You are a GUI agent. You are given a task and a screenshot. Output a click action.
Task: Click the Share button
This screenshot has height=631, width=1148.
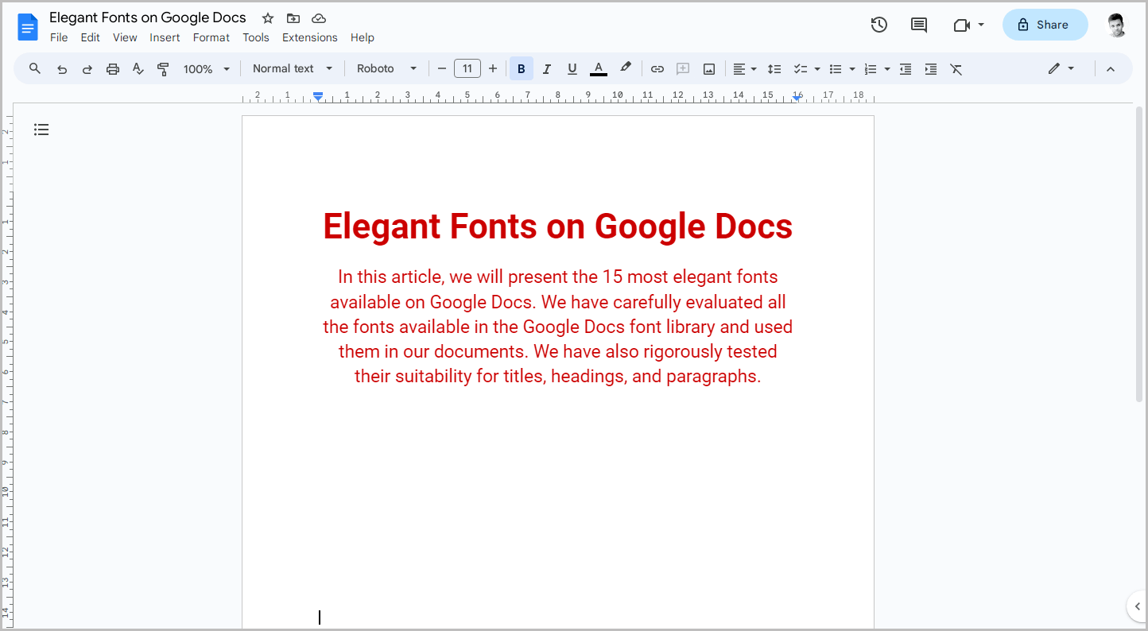point(1045,25)
